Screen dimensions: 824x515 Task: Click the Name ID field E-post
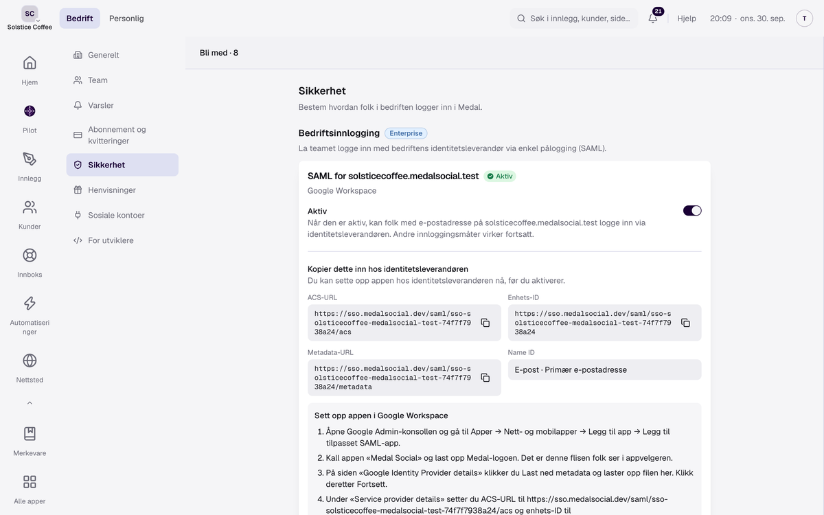tap(605, 369)
